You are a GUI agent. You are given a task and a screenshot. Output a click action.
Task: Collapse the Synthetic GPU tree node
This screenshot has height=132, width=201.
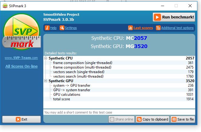click(45, 81)
